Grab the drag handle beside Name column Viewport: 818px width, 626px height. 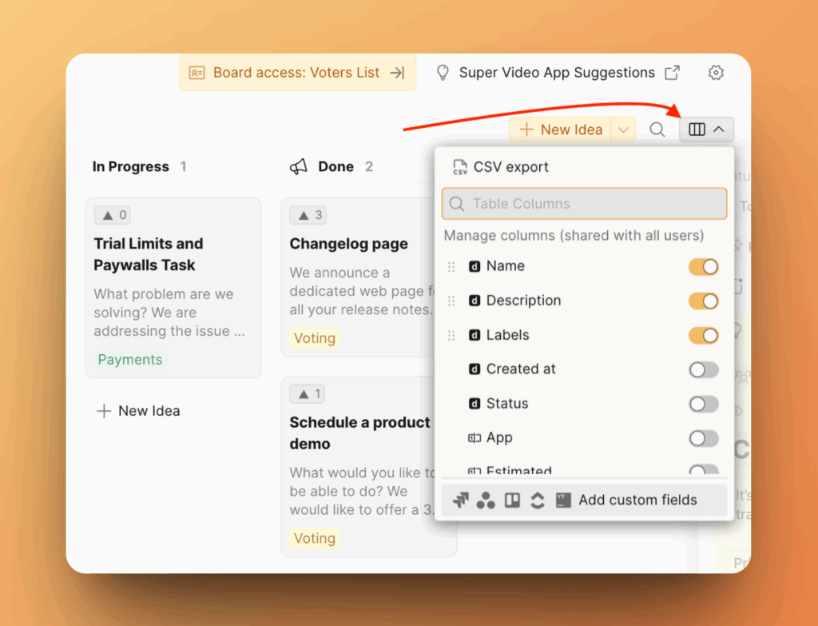click(x=451, y=267)
